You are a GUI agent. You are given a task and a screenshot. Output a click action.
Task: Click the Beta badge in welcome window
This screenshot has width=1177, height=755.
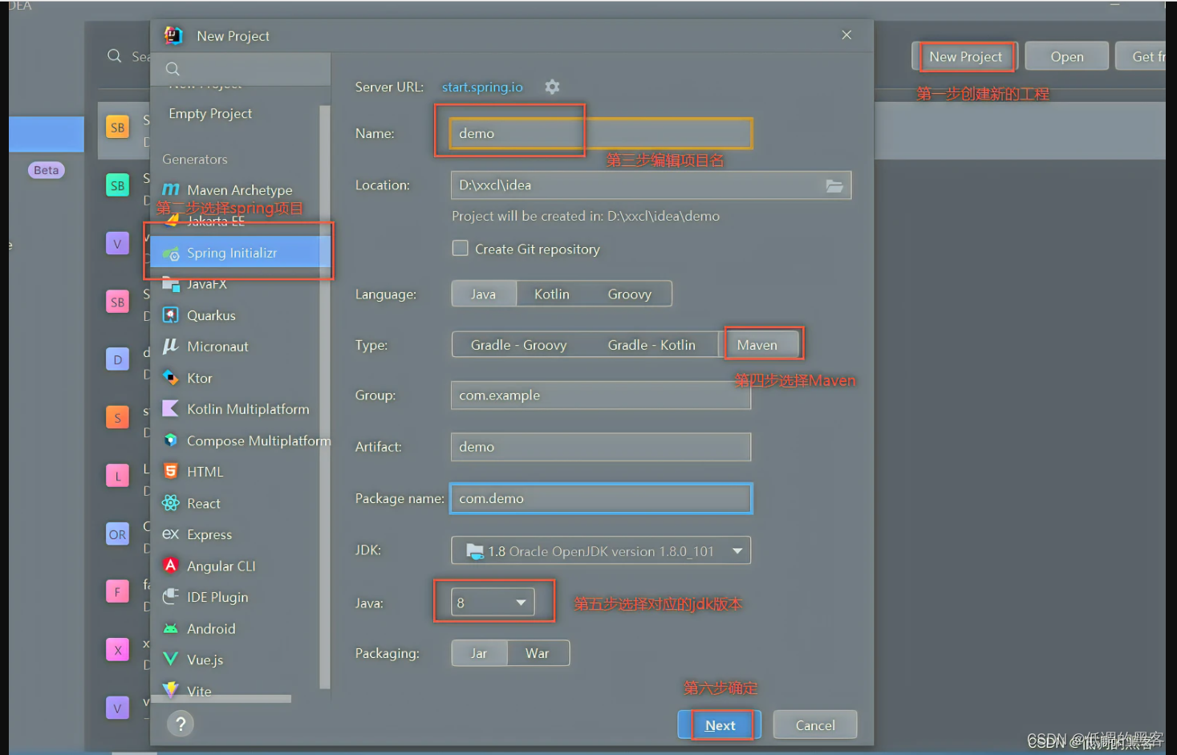tap(46, 170)
